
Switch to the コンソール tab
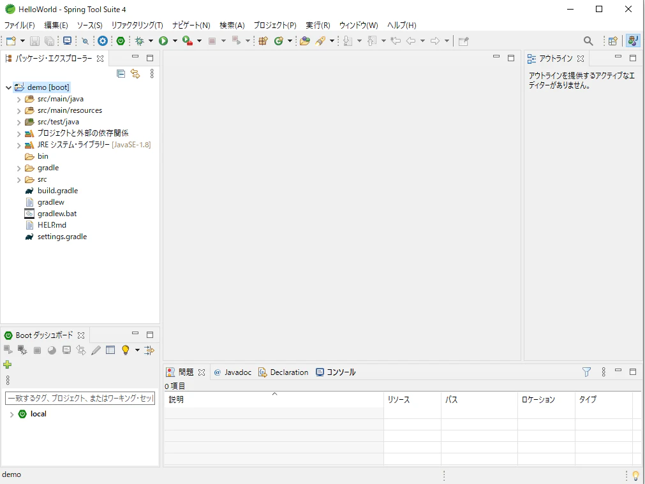(336, 372)
